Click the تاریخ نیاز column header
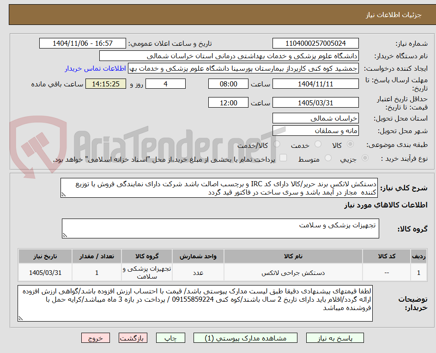Viewport: 436px width, 353px height. 45,256
